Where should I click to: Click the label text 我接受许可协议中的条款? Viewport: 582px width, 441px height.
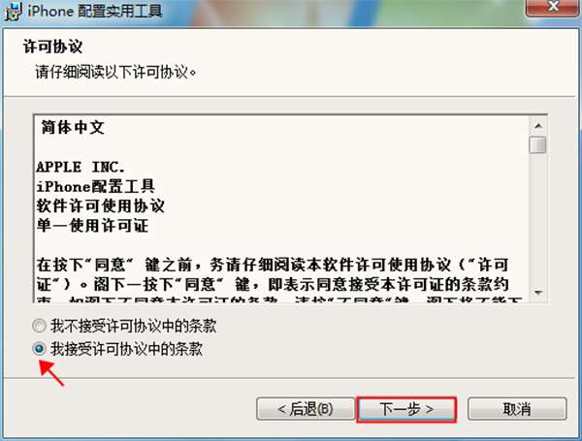pos(126,349)
